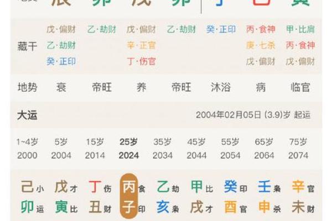Click the 衰 value in 地势 row
The height and width of the screenshot is (221, 332).
pyautogui.click(x=61, y=87)
